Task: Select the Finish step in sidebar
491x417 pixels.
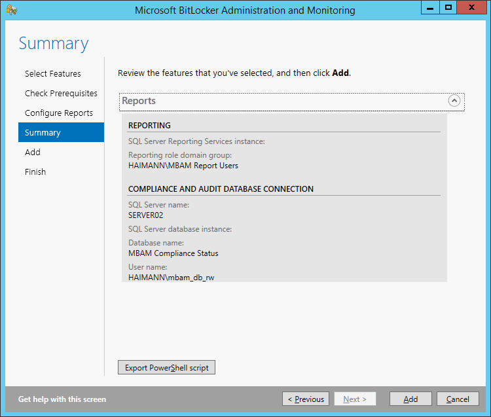Action: [x=35, y=172]
